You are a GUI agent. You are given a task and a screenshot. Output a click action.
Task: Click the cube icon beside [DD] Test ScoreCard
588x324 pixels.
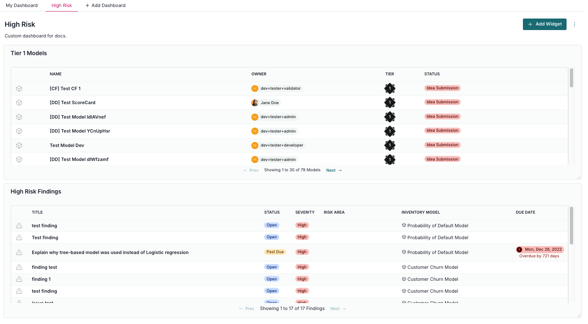pyautogui.click(x=19, y=102)
